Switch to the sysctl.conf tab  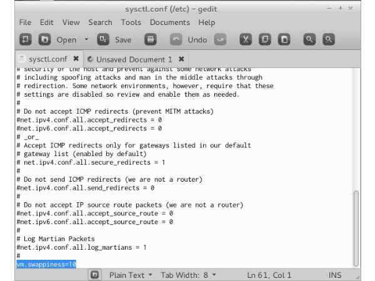click(48, 59)
